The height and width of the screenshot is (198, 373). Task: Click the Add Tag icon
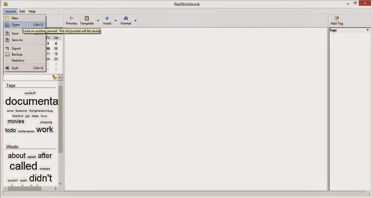click(x=337, y=18)
